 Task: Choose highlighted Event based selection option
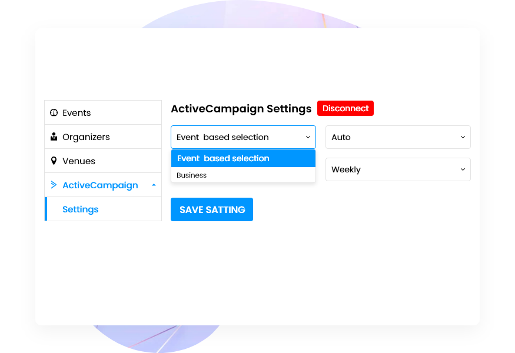pyautogui.click(x=244, y=158)
